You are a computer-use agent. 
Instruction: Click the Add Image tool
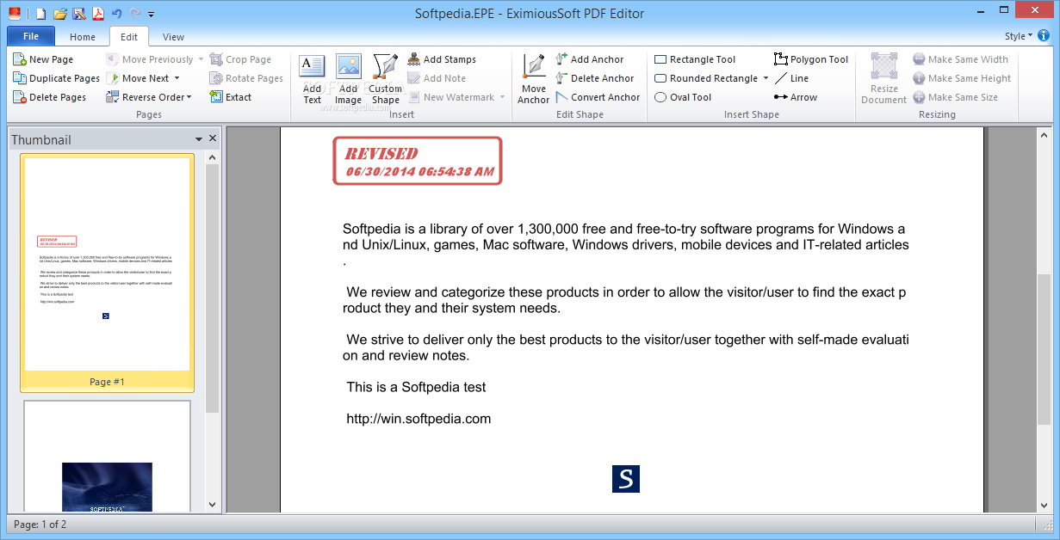click(x=348, y=79)
